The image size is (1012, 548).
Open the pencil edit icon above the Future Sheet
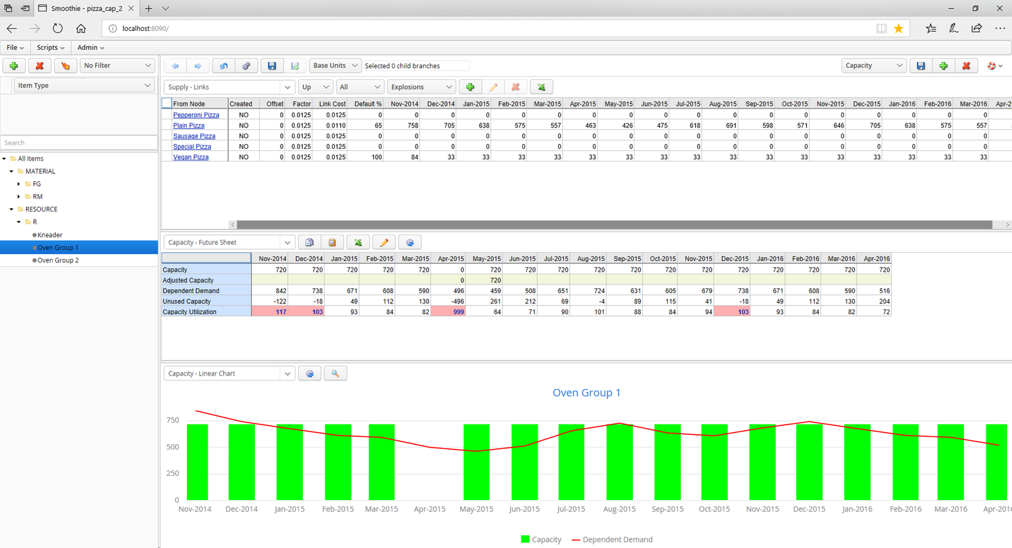pos(383,242)
